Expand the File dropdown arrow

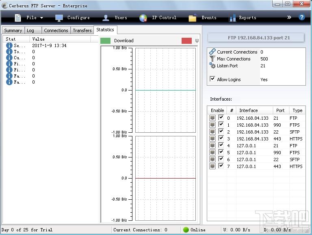(x=41, y=18)
